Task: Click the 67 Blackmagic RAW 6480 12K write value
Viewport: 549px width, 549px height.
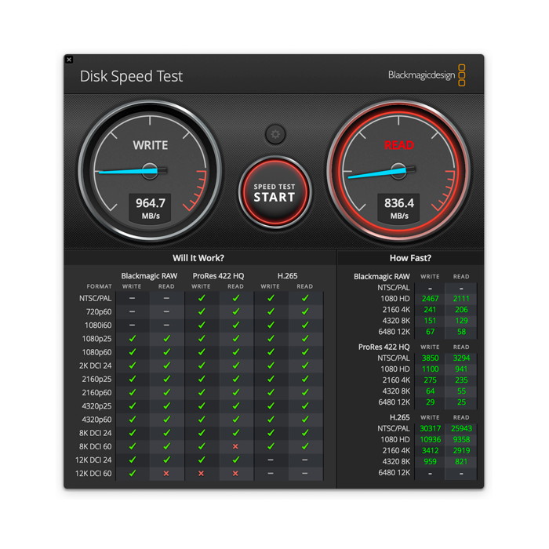Action: [431, 332]
